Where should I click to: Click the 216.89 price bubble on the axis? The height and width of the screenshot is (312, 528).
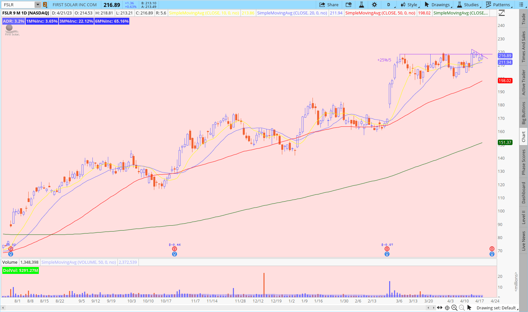click(505, 56)
